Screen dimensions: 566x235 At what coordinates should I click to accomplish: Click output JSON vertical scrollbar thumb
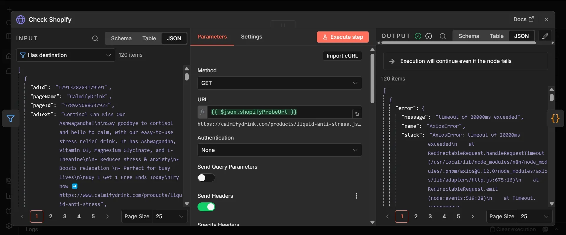tap(552, 98)
